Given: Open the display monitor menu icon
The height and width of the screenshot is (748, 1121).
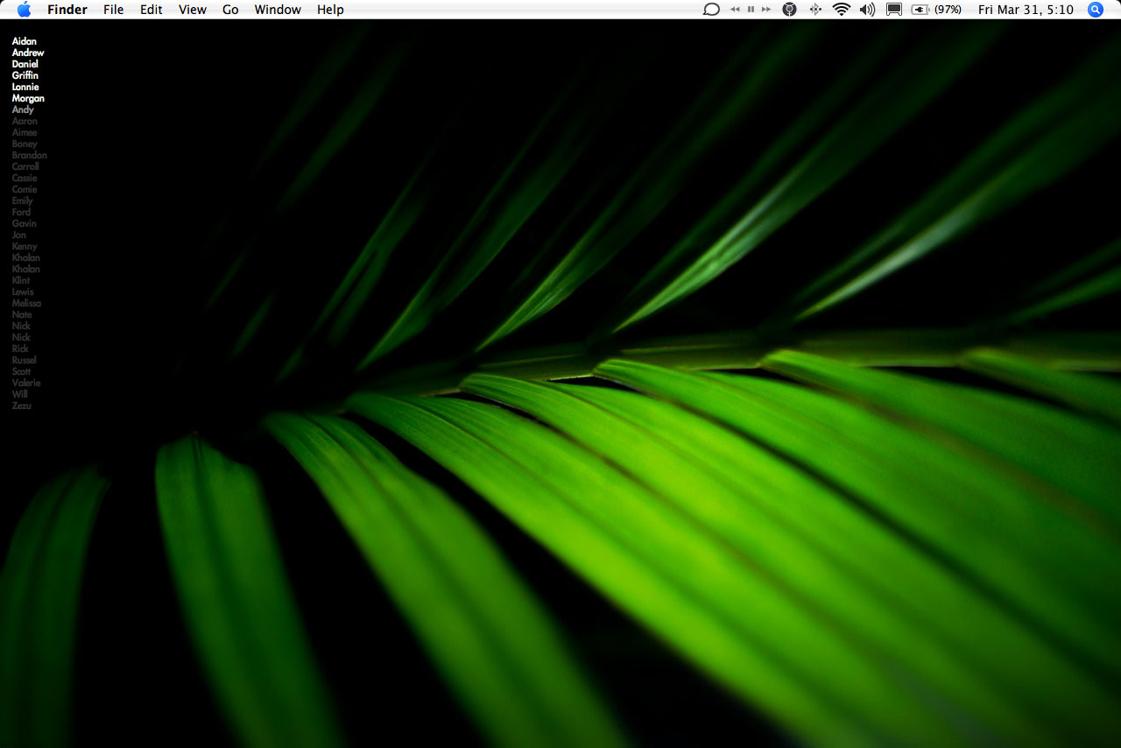Looking at the screenshot, I should pos(893,10).
